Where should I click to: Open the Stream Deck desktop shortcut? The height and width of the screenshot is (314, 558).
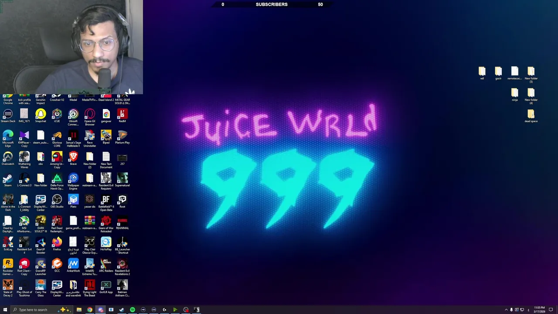(x=8, y=116)
